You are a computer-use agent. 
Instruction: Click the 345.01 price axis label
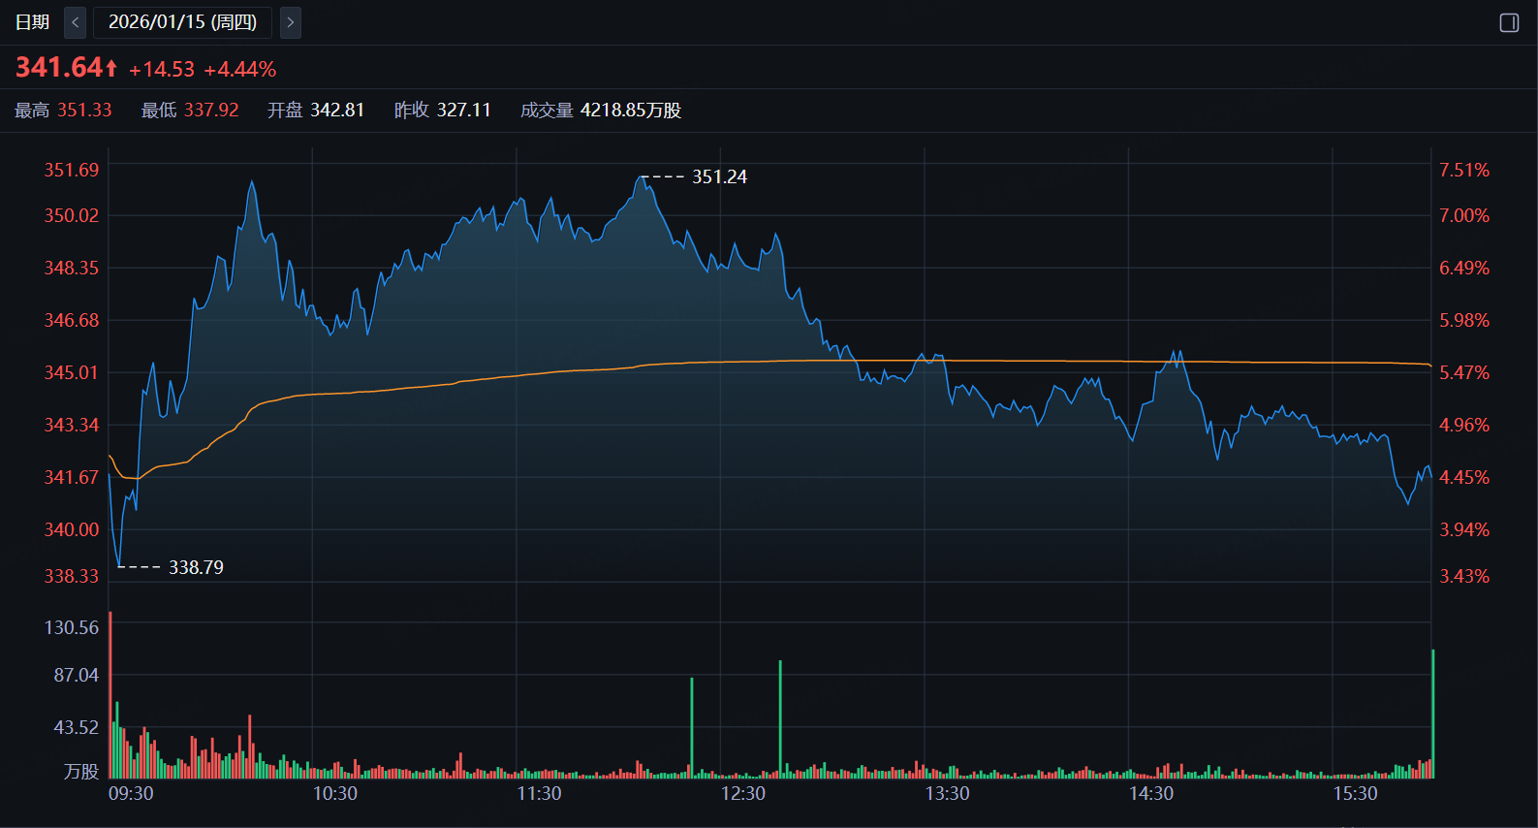[72, 372]
